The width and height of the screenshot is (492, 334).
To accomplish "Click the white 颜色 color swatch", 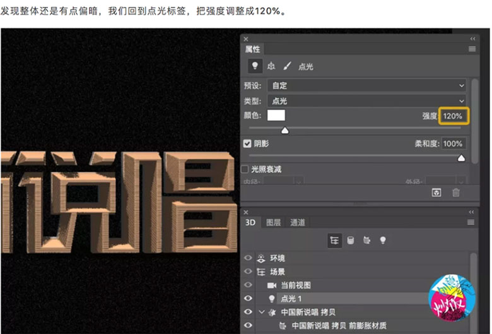I will pos(276,116).
